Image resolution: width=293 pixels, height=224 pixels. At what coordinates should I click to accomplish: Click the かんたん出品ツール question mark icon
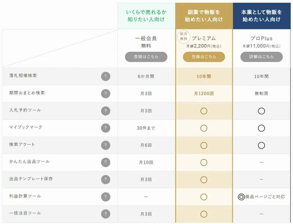click(106, 162)
